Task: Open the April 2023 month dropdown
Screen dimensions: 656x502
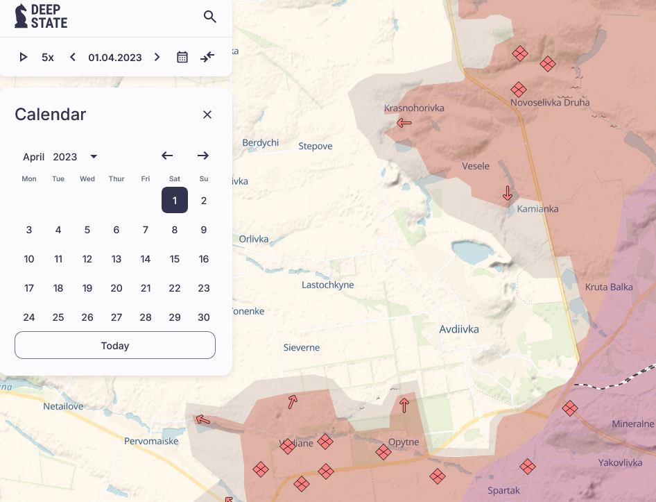Action: click(60, 157)
